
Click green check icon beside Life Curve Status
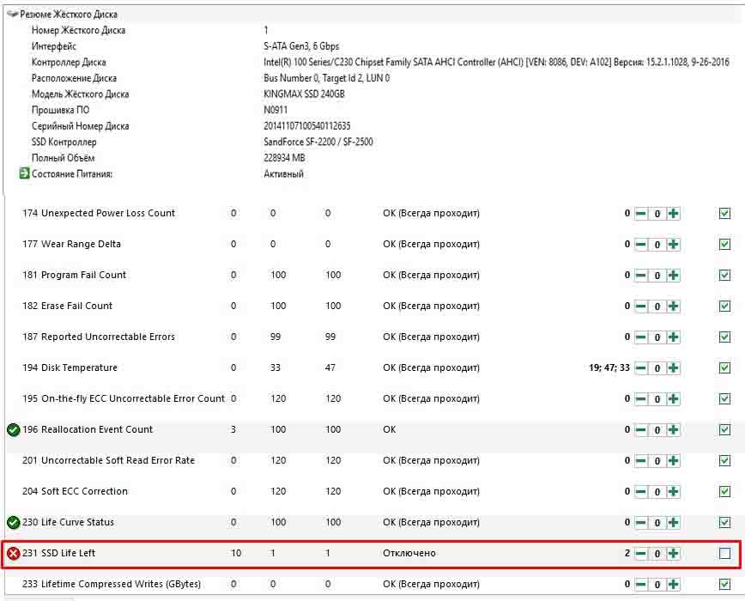pos(14,523)
